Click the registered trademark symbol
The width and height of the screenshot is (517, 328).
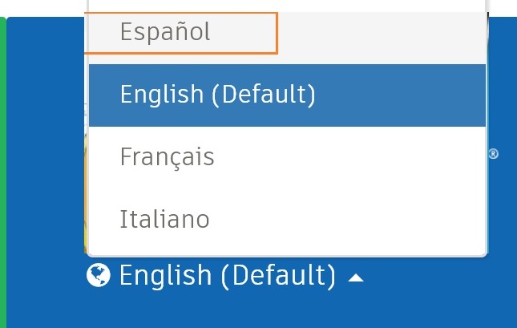[x=493, y=154]
